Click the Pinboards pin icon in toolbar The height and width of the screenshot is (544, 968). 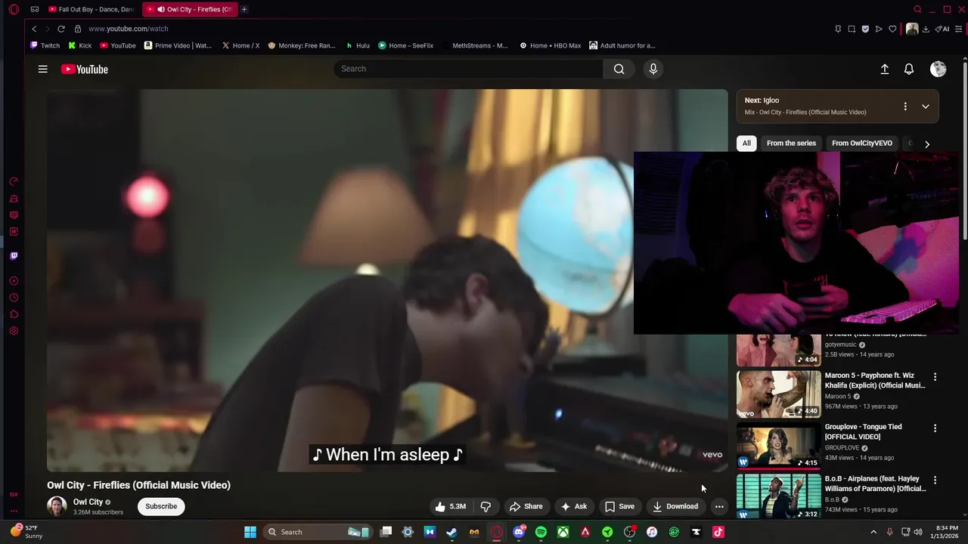tap(838, 29)
